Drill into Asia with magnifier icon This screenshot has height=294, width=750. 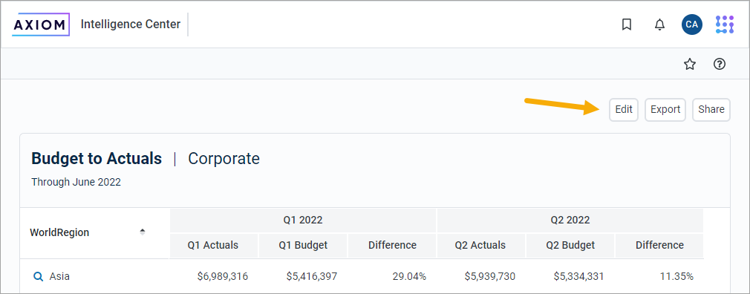tap(38, 276)
